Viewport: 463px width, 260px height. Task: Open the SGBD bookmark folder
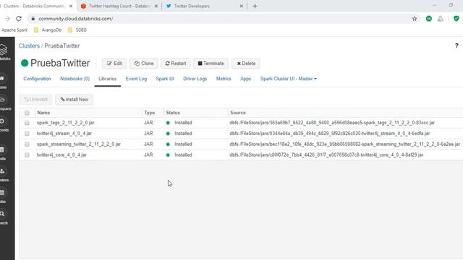pos(77,30)
